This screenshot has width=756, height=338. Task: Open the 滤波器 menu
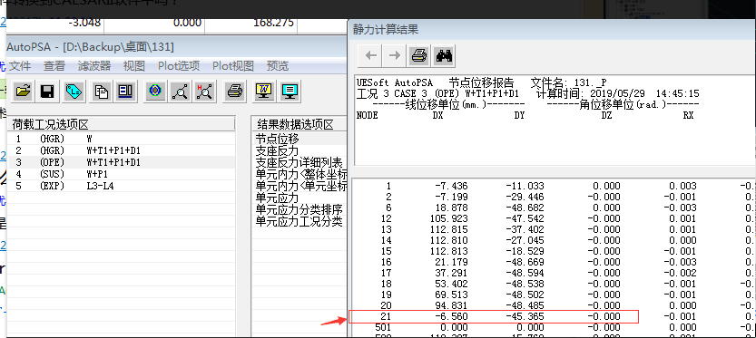[x=94, y=66]
